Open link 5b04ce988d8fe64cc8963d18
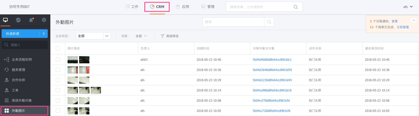The width and height of the screenshot is (419, 116). [x=272, y=90]
